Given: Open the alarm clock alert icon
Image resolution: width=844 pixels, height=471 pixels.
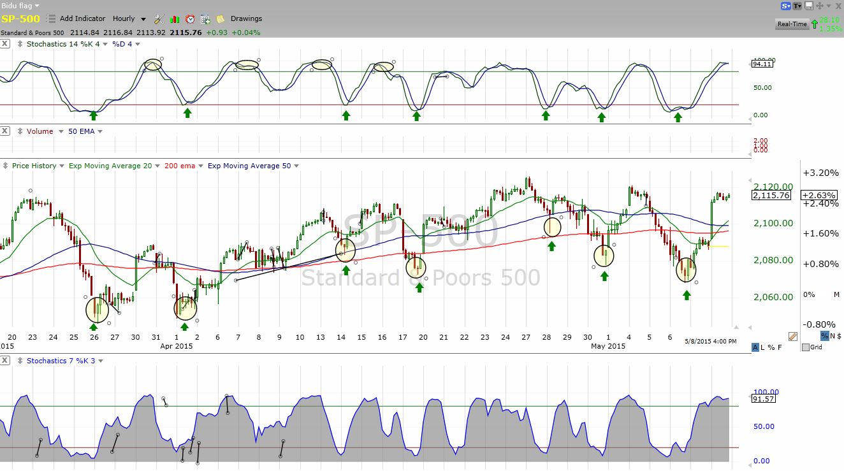Looking at the screenshot, I should coord(190,19).
